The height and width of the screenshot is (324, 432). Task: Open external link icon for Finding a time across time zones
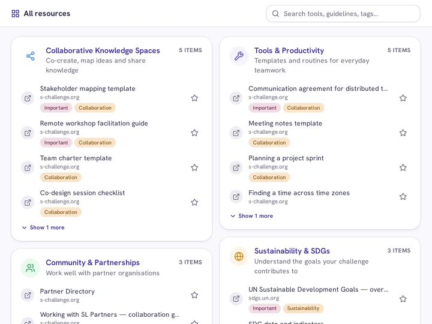tap(236, 197)
